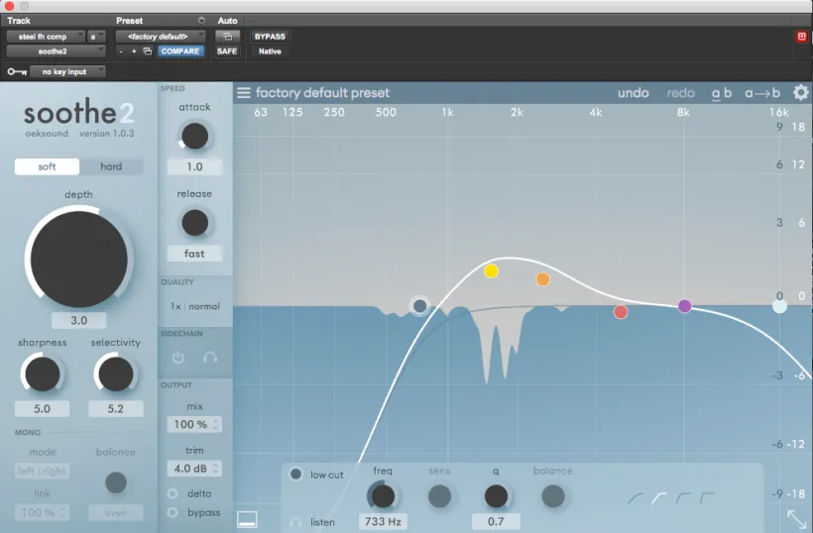Click the depth value field 3.0
The width and height of the screenshot is (813, 533).
click(78, 320)
